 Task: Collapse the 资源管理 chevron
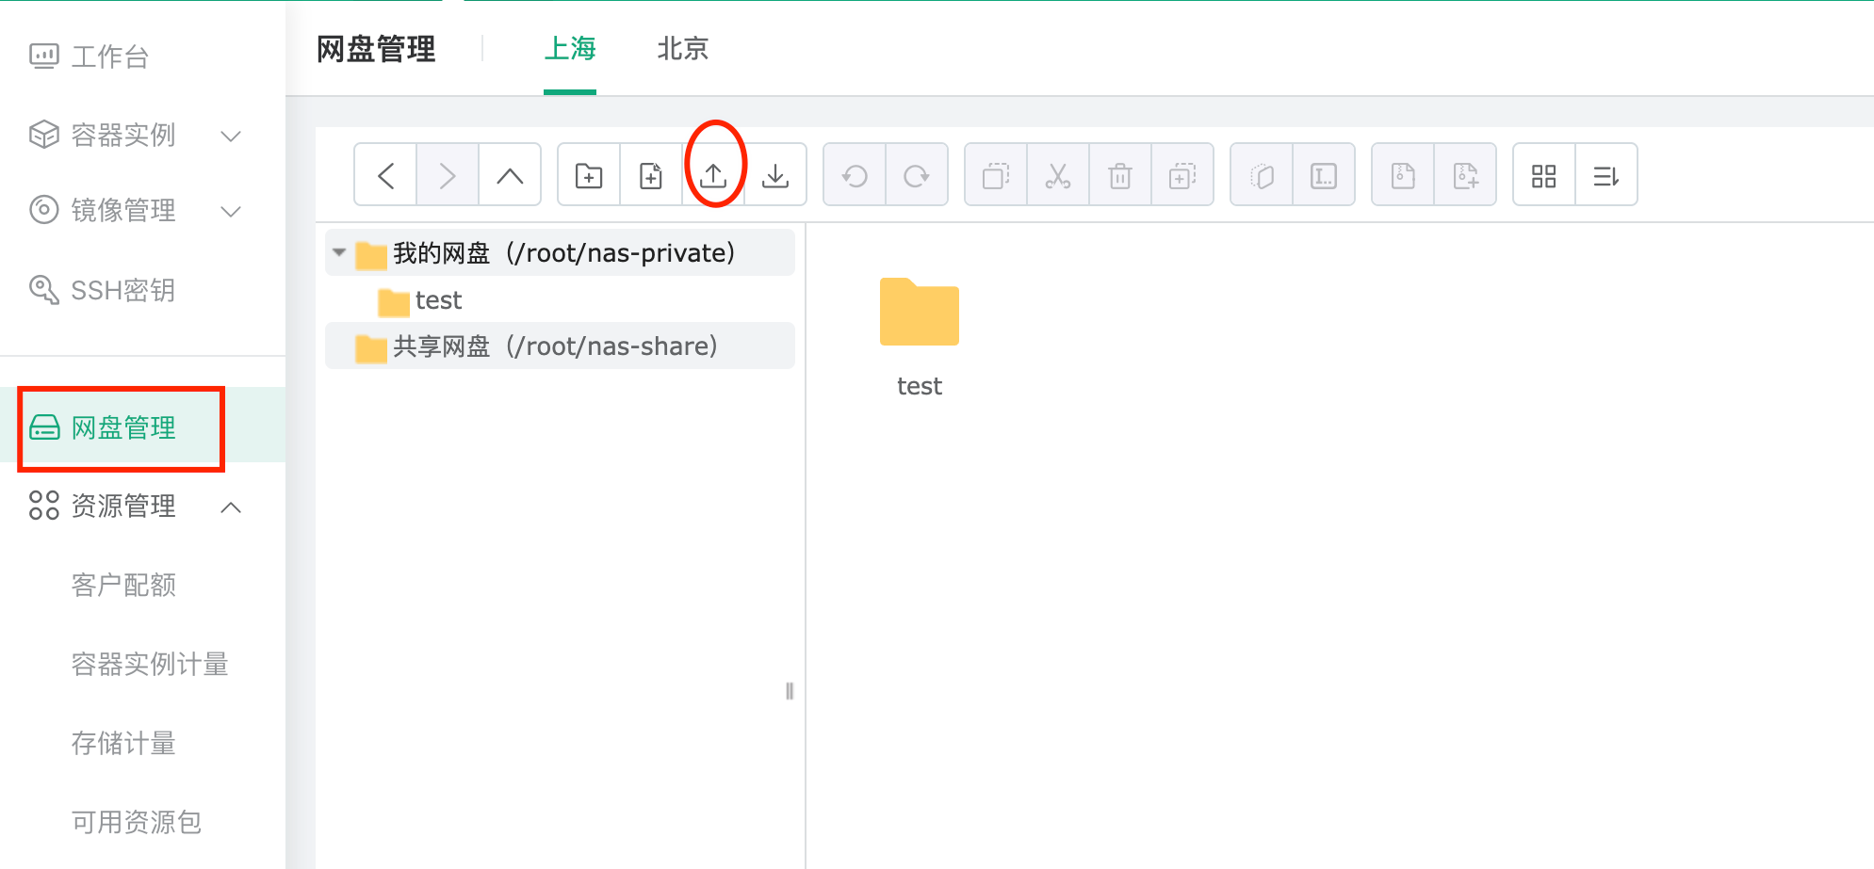pyautogui.click(x=231, y=507)
